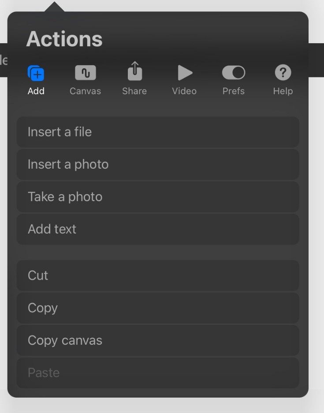Image resolution: width=324 pixels, height=413 pixels.
Task: Switch to the Prefs tab label
Action: pos(233,91)
